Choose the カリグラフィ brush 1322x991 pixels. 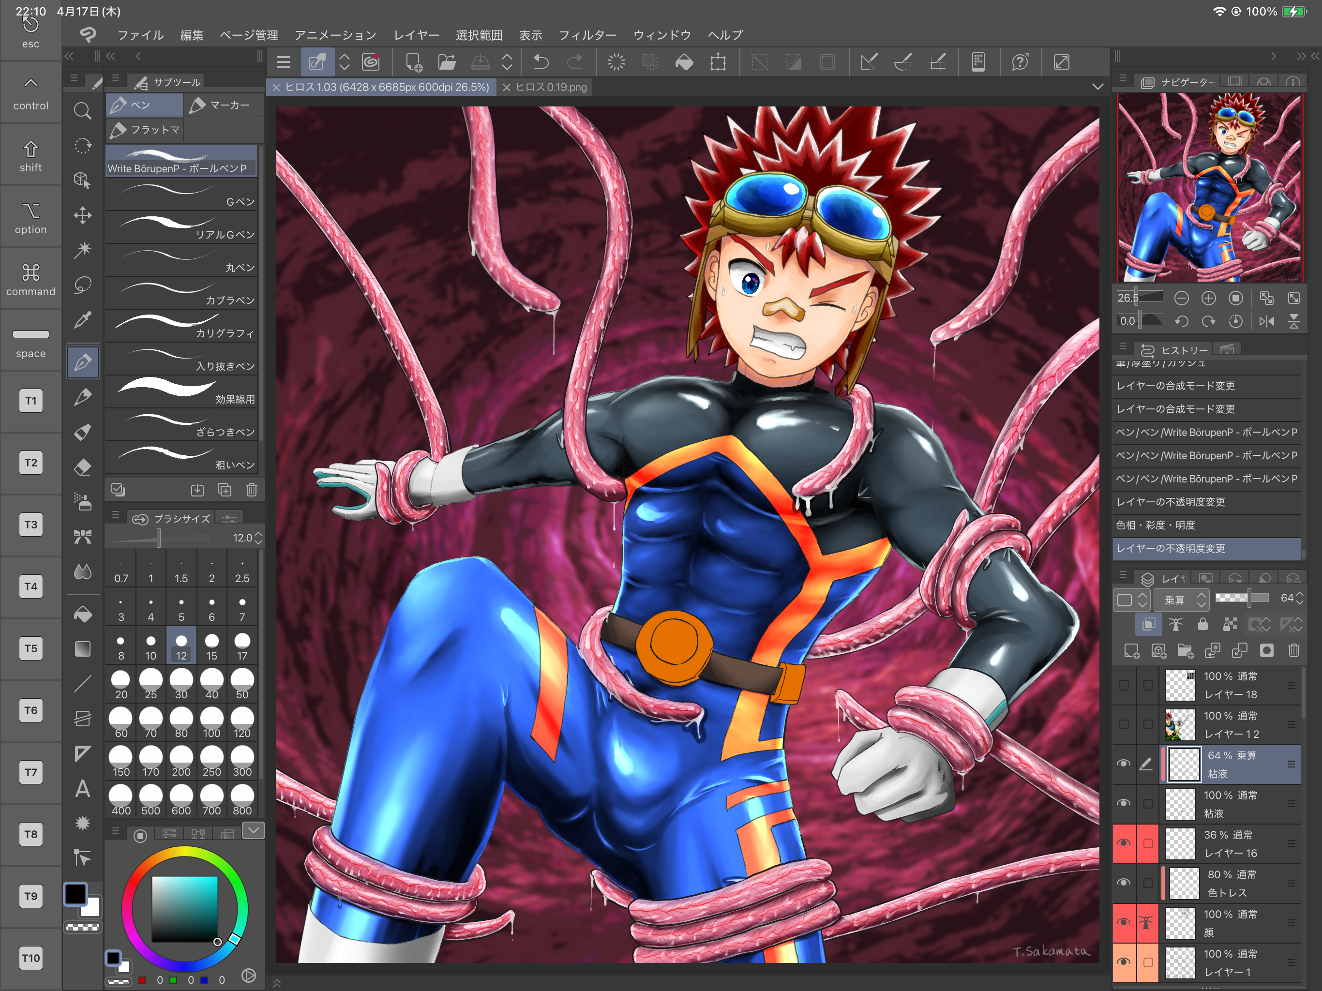(181, 325)
